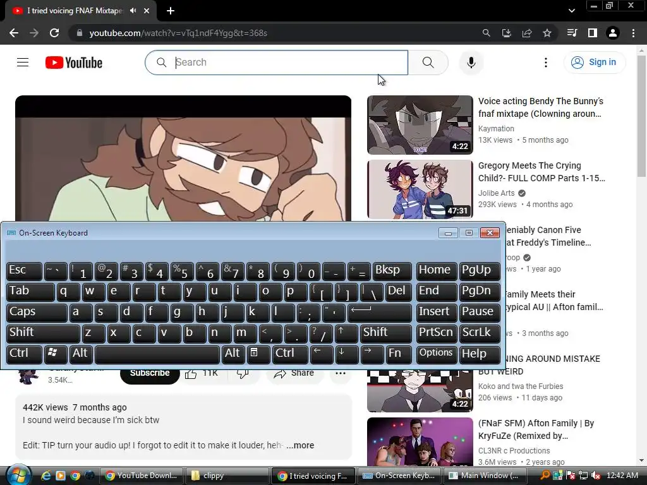
Task: Open YouTube settings three-dot menu
Action: coord(546,63)
